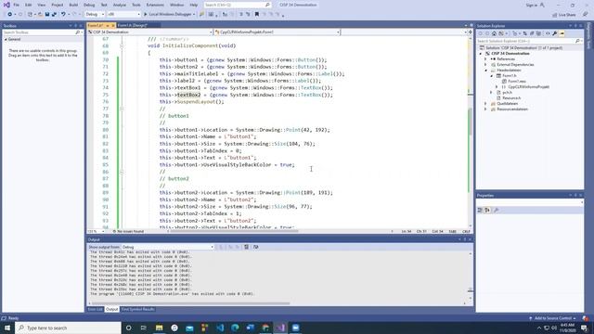The width and height of the screenshot is (594, 334).
Task: Click Add to Source Control in status bar
Action: (553, 318)
